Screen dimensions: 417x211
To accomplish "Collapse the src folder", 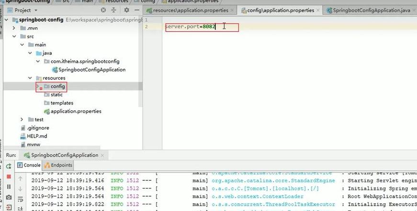I will point(14,36).
